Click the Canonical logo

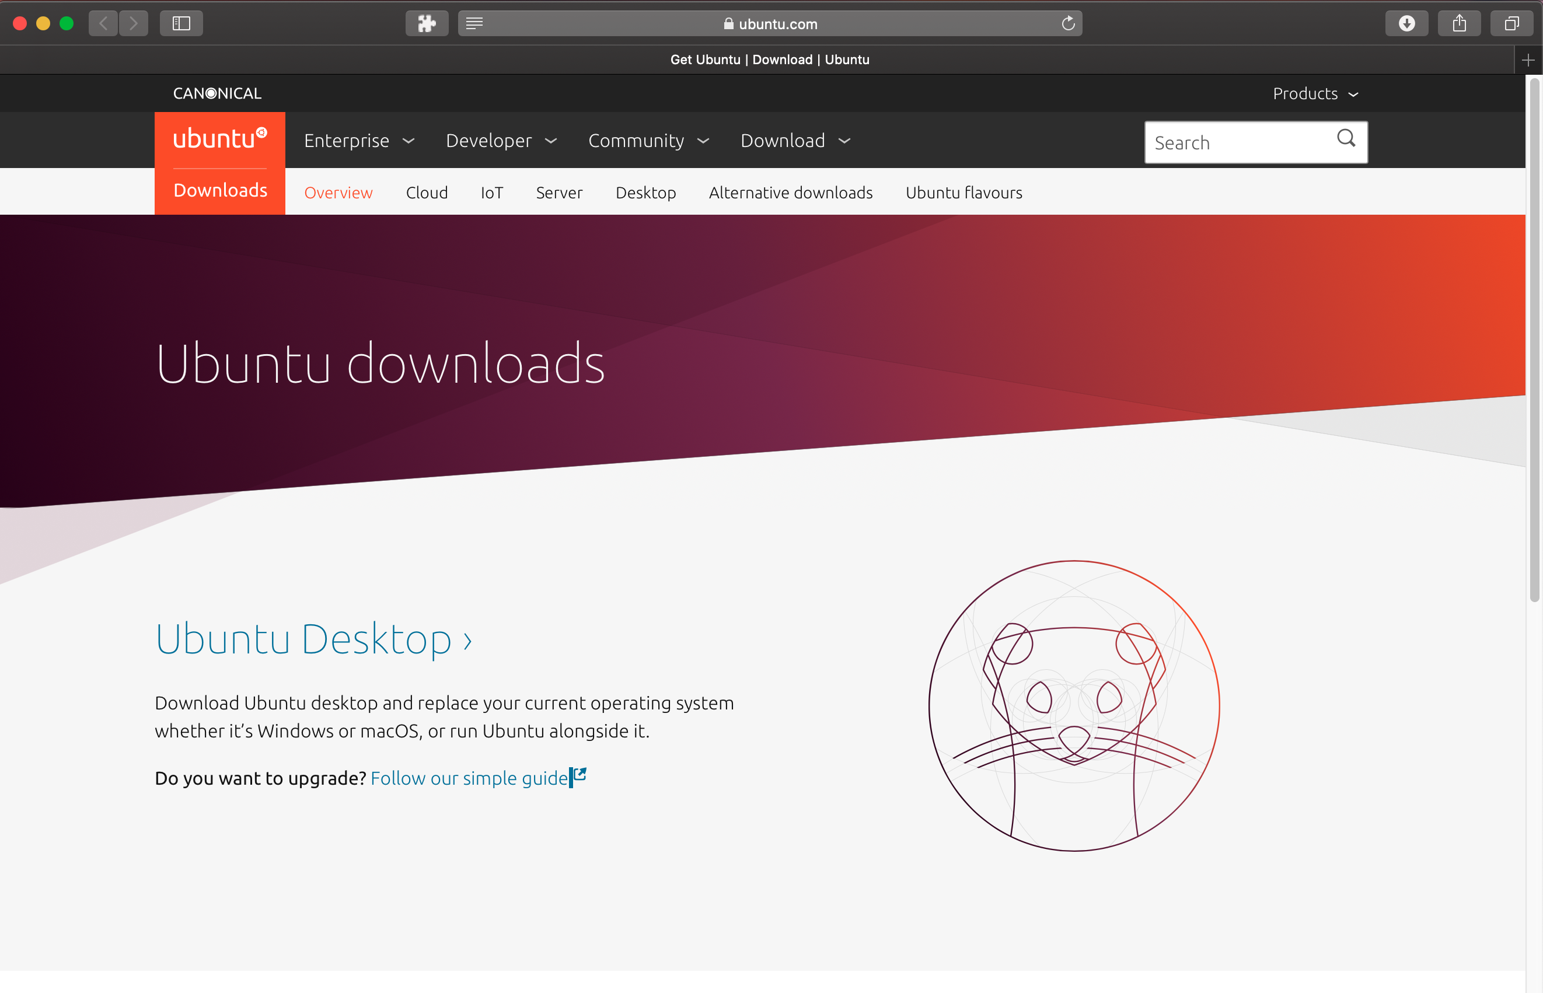click(x=217, y=93)
